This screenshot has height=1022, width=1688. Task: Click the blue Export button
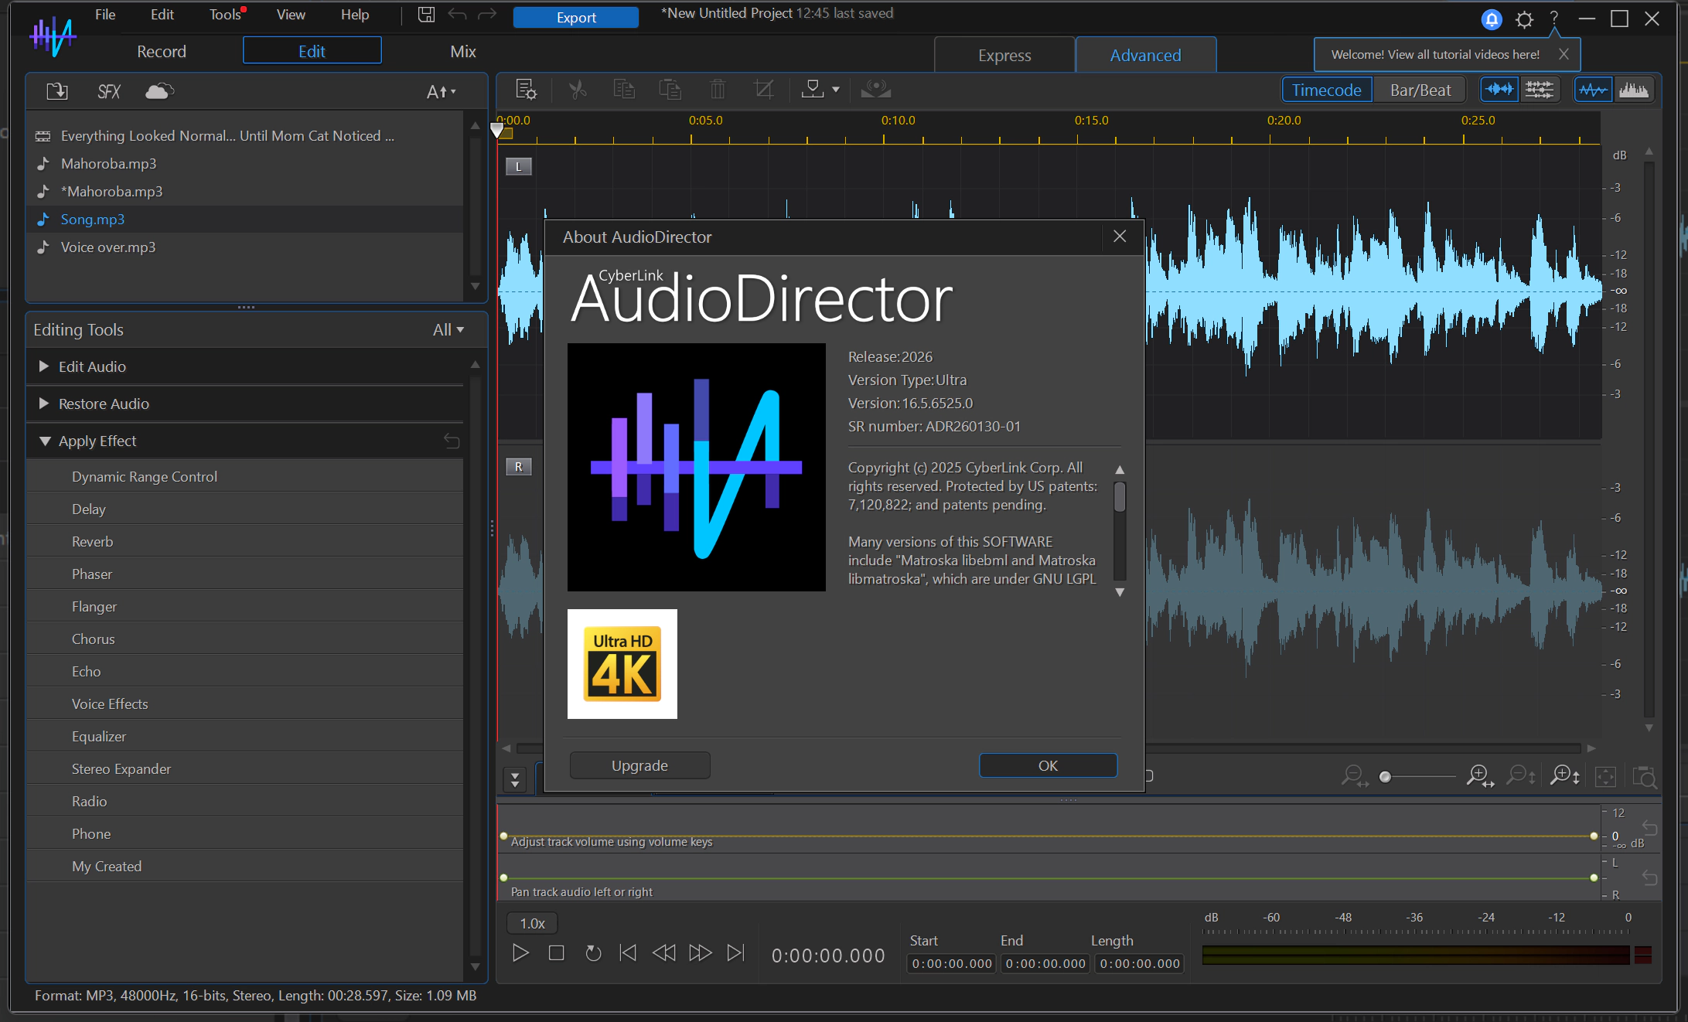(576, 17)
